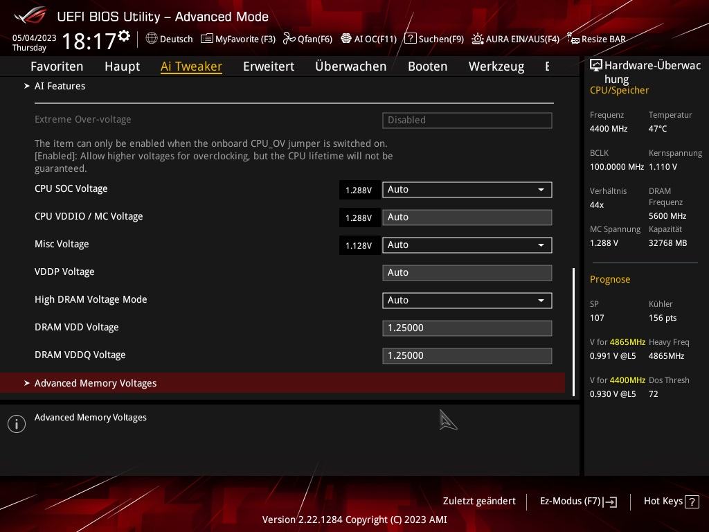Select the CPU SOC Voltage label
The height and width of the screenshot is (532, 709).
[x=71, y=188]
